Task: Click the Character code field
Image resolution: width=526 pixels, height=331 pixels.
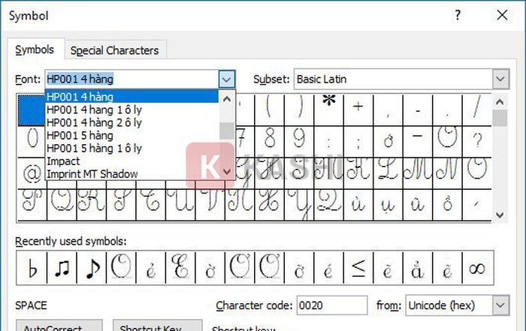Action: [332, 305]
